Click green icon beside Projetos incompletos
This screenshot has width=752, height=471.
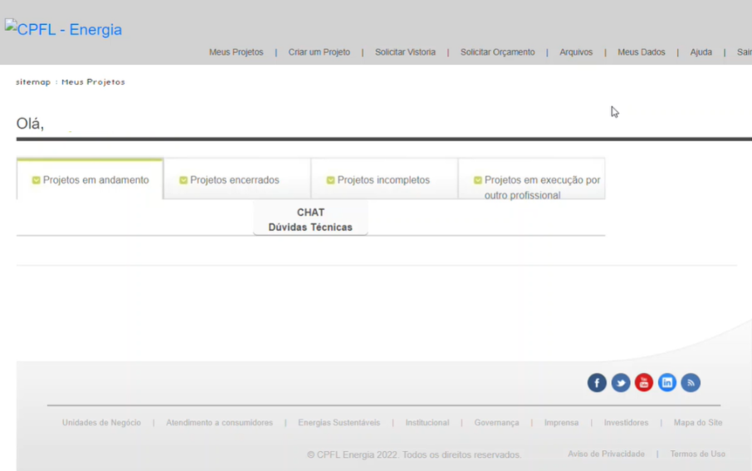[x=330, y=180]
